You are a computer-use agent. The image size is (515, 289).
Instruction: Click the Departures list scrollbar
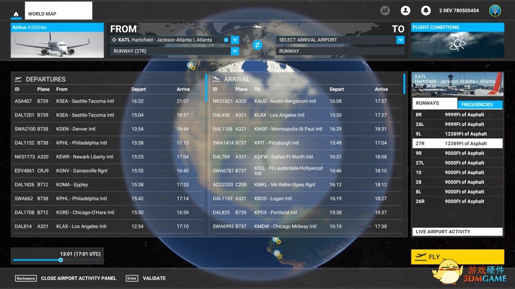click(206, 88)
